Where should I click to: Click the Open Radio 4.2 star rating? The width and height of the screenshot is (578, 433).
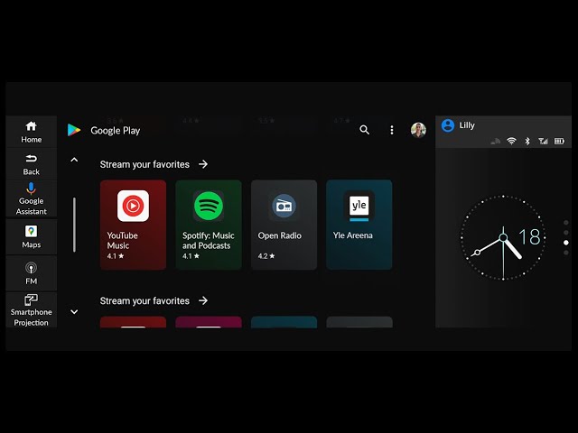pos(266,256)
